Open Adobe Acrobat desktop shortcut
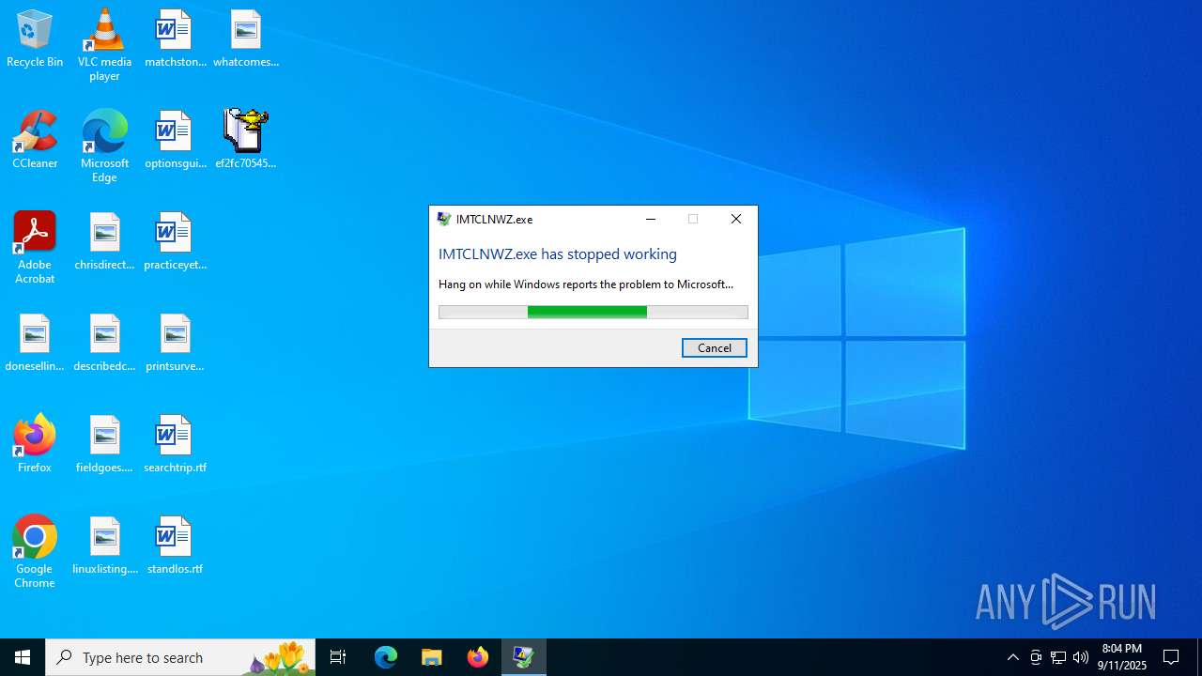Viewport: 1202px width, 676px height. [35, 248]
